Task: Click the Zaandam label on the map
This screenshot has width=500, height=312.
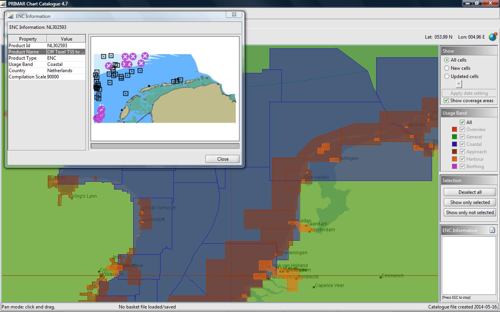Action: click(x=317, y=224)
